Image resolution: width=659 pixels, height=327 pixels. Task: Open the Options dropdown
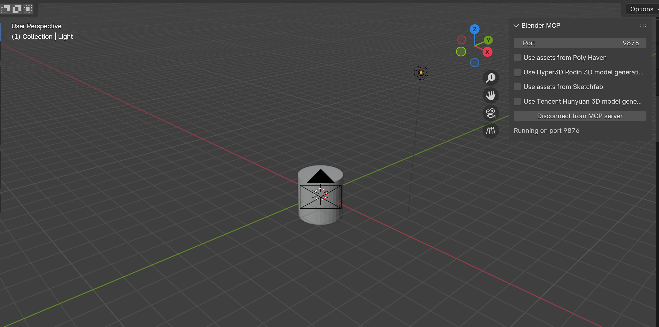point(642,9)
